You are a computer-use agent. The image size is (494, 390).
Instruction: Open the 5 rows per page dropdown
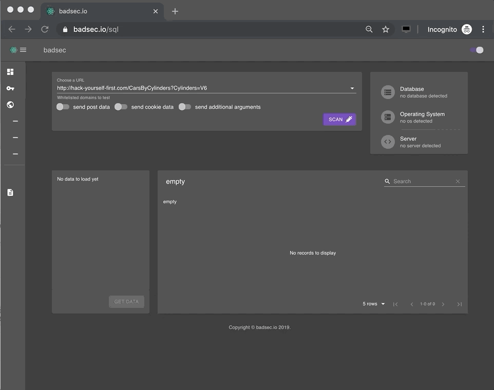click(x=374, y=304)
